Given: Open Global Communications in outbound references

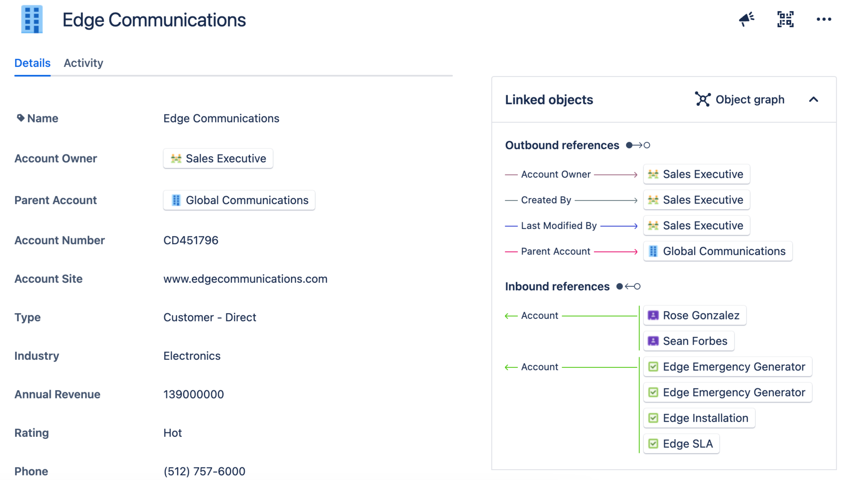Looking at the screenshot, I should click(718, 251).
